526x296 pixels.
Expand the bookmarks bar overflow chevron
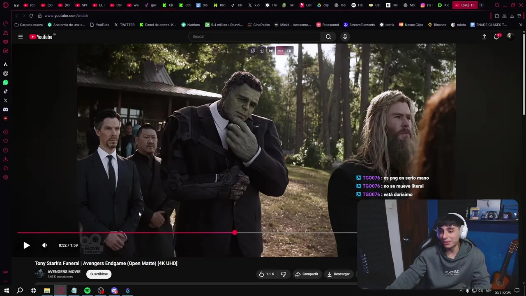pos(521,25)
